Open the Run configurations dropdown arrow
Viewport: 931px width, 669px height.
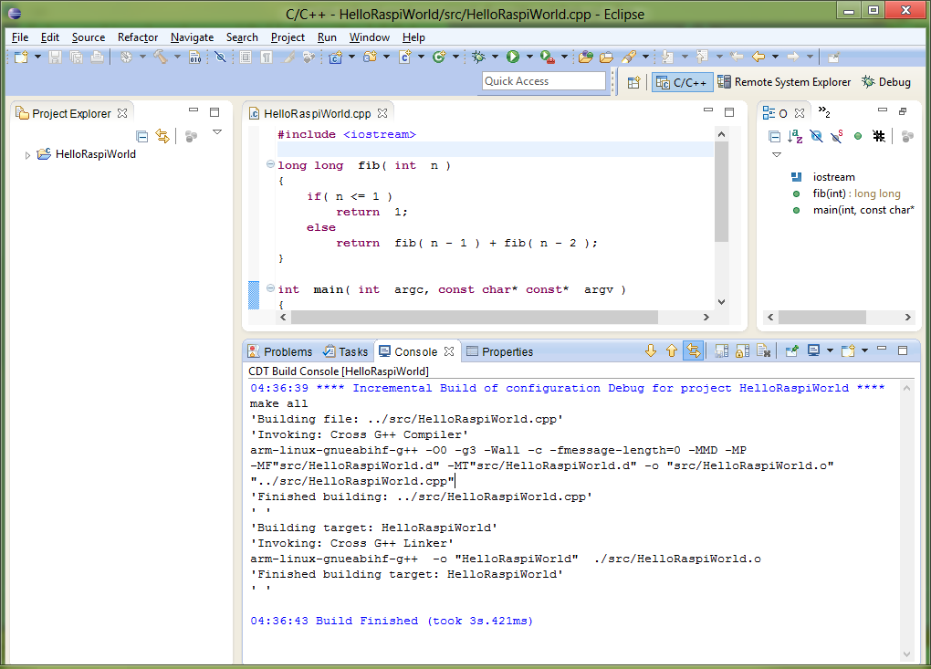point(529,57)
